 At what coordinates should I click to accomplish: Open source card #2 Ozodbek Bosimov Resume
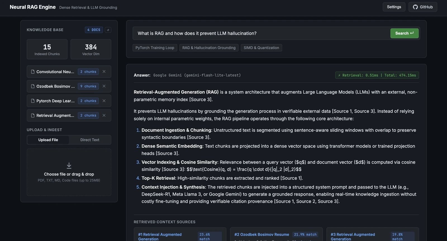[x=276, y=234]
